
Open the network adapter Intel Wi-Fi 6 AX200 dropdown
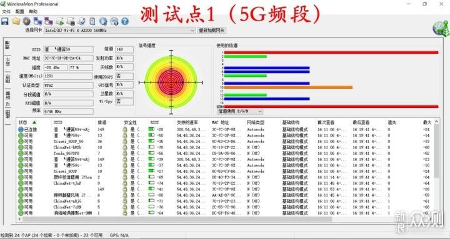pos(119,31)
